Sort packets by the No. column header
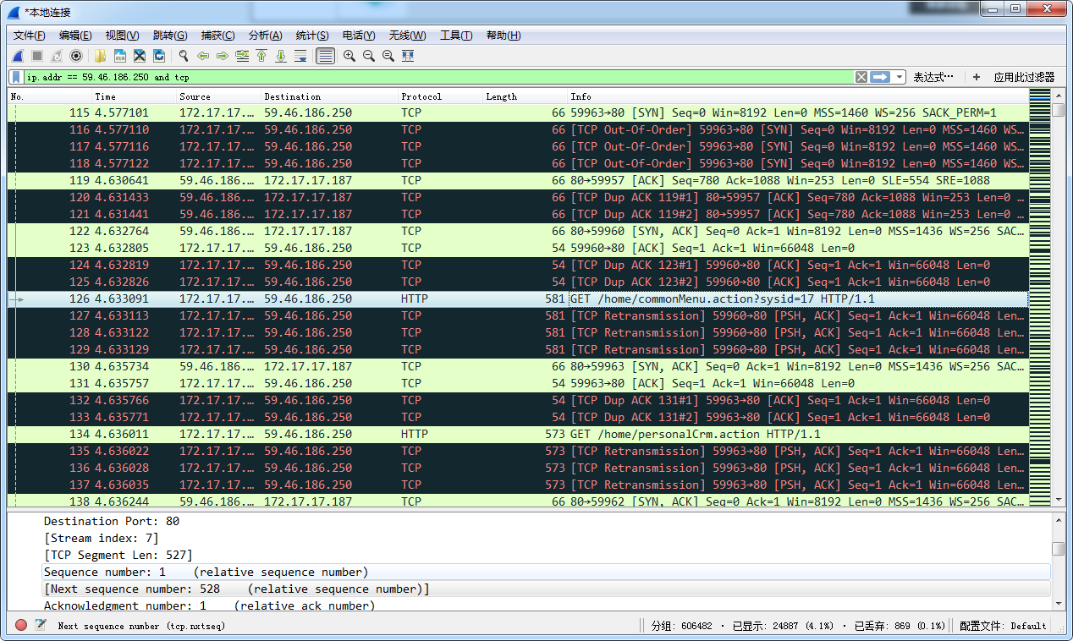This screenshot has height=641, width=1073. coord(50,96)
